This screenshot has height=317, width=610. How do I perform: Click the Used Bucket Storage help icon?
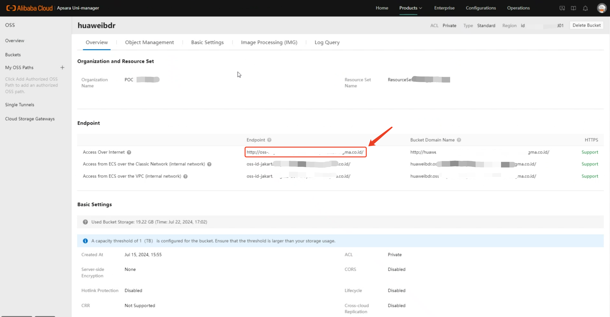click(x=85, y=222)
